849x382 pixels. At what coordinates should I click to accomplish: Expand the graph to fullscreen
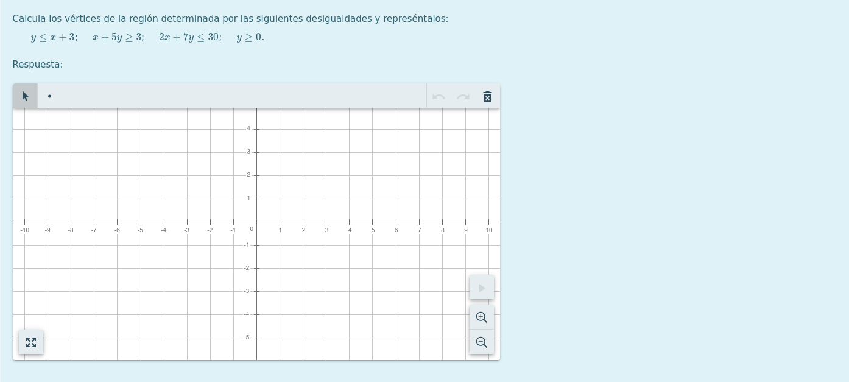click(x=31, y=342)
